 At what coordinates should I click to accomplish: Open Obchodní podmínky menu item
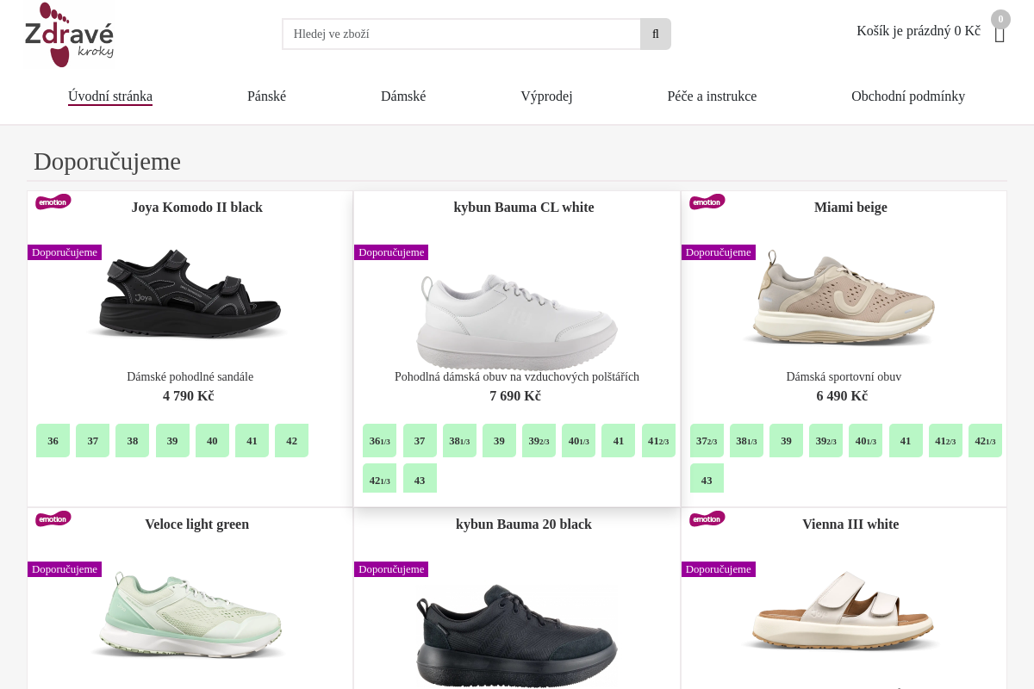tap(908, 96)
